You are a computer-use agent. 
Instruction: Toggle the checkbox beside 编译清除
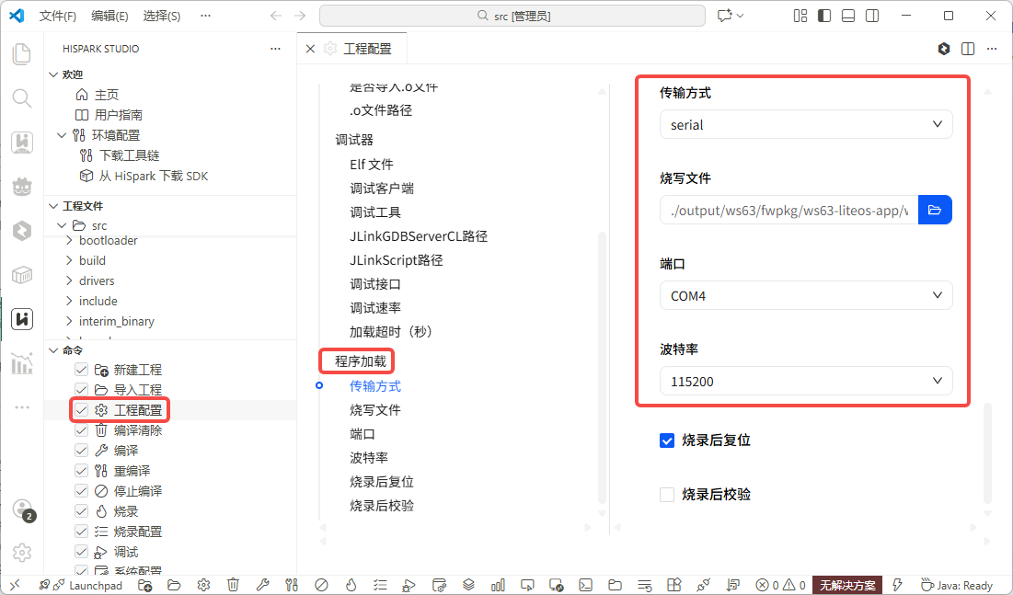point(81,430)
